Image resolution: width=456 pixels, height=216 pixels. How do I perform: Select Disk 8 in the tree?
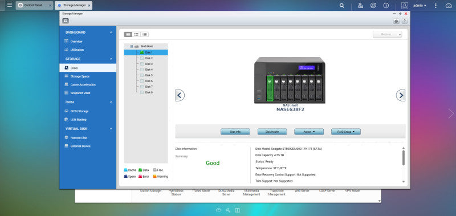pyautogui.click(x=146, y=92)
